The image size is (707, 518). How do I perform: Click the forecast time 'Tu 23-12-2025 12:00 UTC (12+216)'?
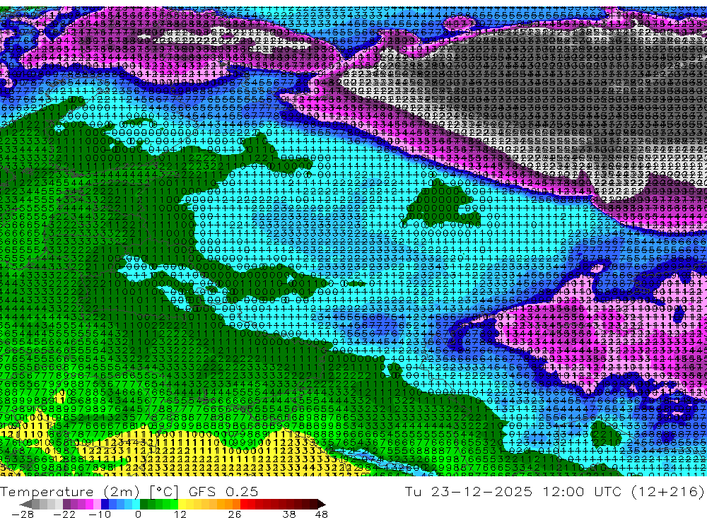pyautogui.click(x=554, y=491)
